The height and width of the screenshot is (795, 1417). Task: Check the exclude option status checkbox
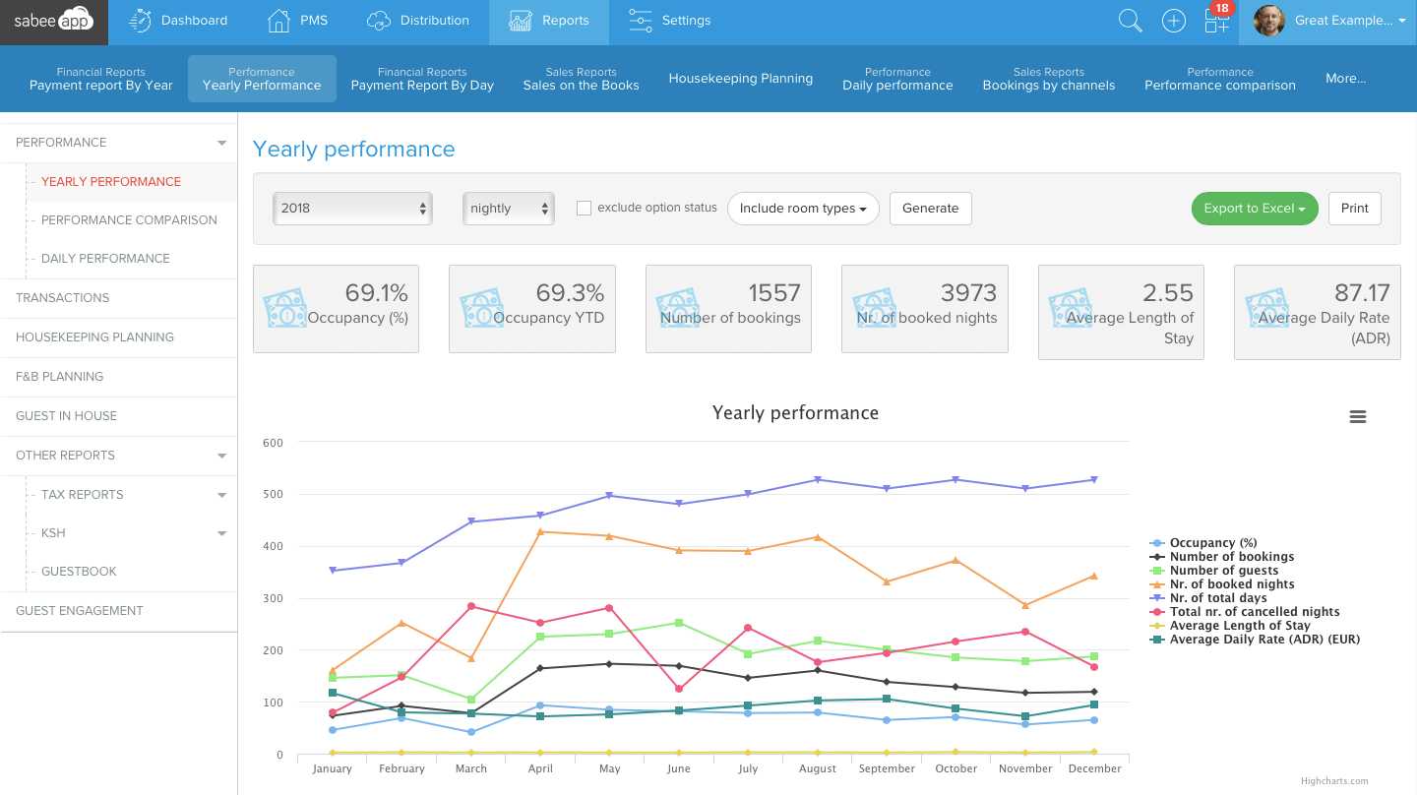584,209
